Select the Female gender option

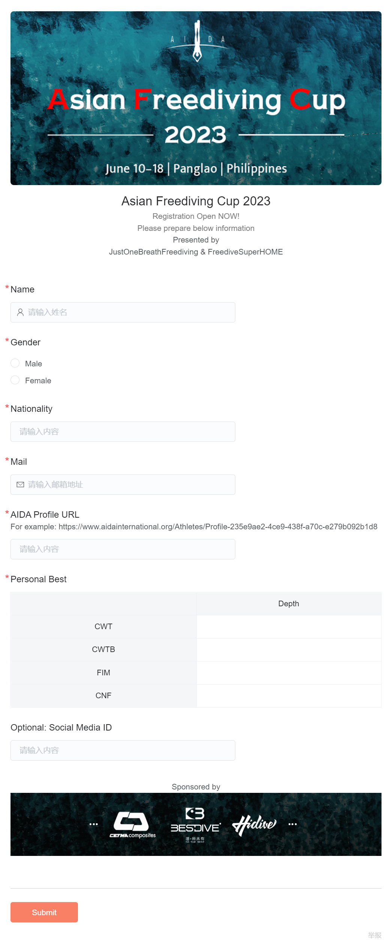(15, 380)
